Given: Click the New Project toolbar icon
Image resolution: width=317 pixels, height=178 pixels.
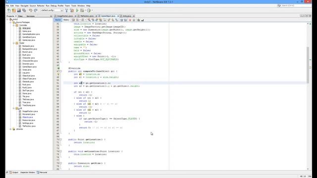Looking at the screenshot, I should (14, 10).
